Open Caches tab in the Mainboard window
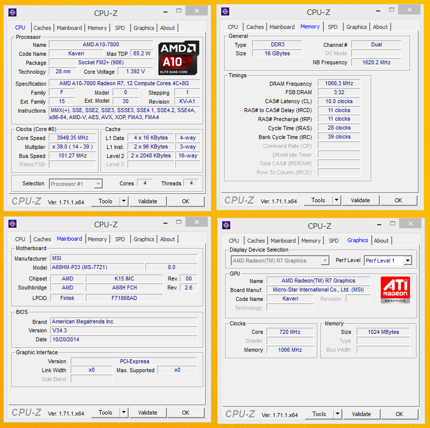 [42, 239]
